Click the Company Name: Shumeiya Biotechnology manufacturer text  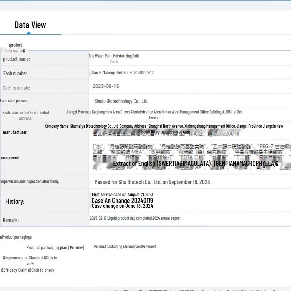[164, 129]
